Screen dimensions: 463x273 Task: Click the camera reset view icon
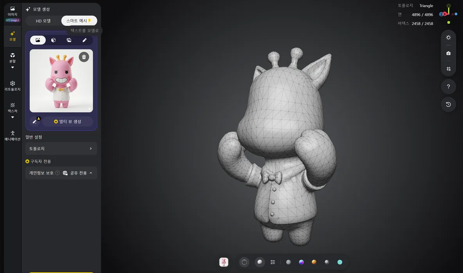tap(449, 53)
